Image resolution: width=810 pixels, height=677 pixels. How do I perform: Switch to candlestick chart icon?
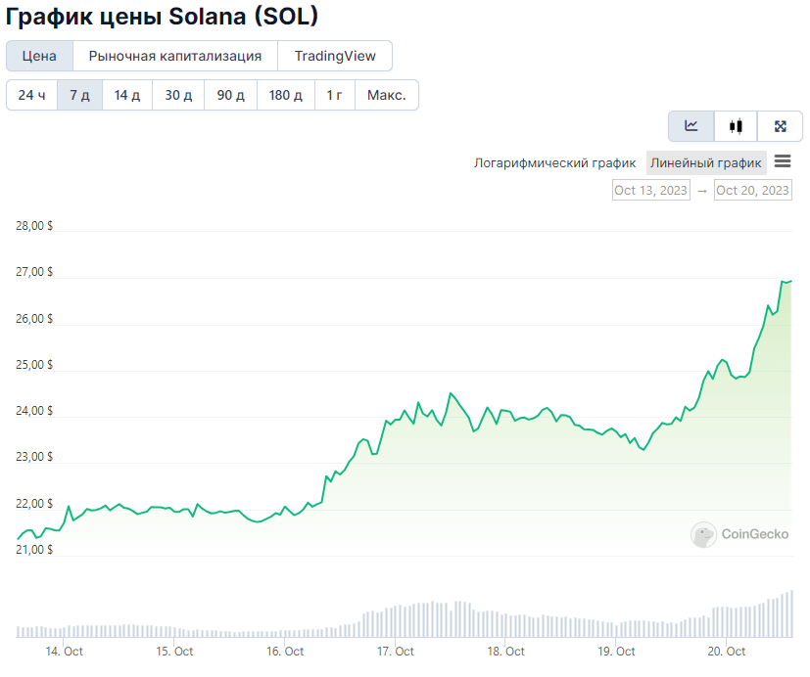click(736, 126)
